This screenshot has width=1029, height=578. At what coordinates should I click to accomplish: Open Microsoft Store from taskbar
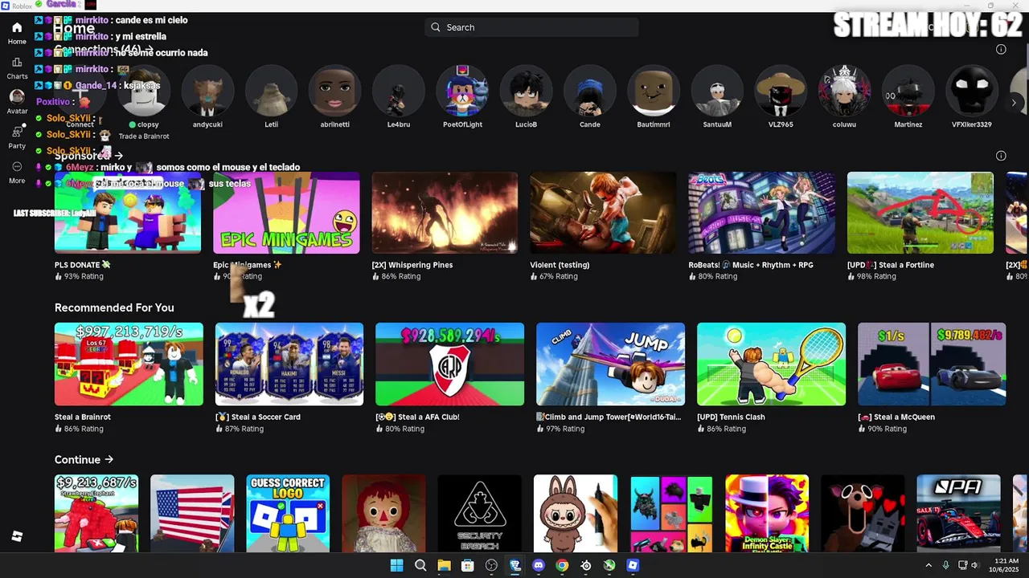467,566
